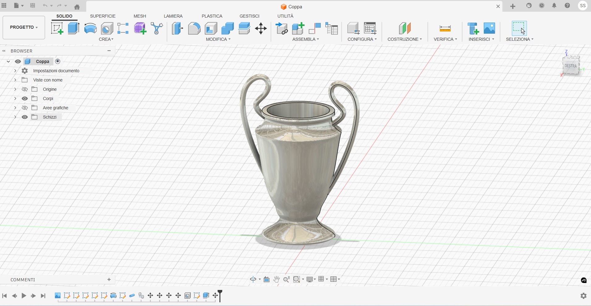Screen dimensions: 591x306
Task: Click the Orbit navigation tool
Action: 253,279
